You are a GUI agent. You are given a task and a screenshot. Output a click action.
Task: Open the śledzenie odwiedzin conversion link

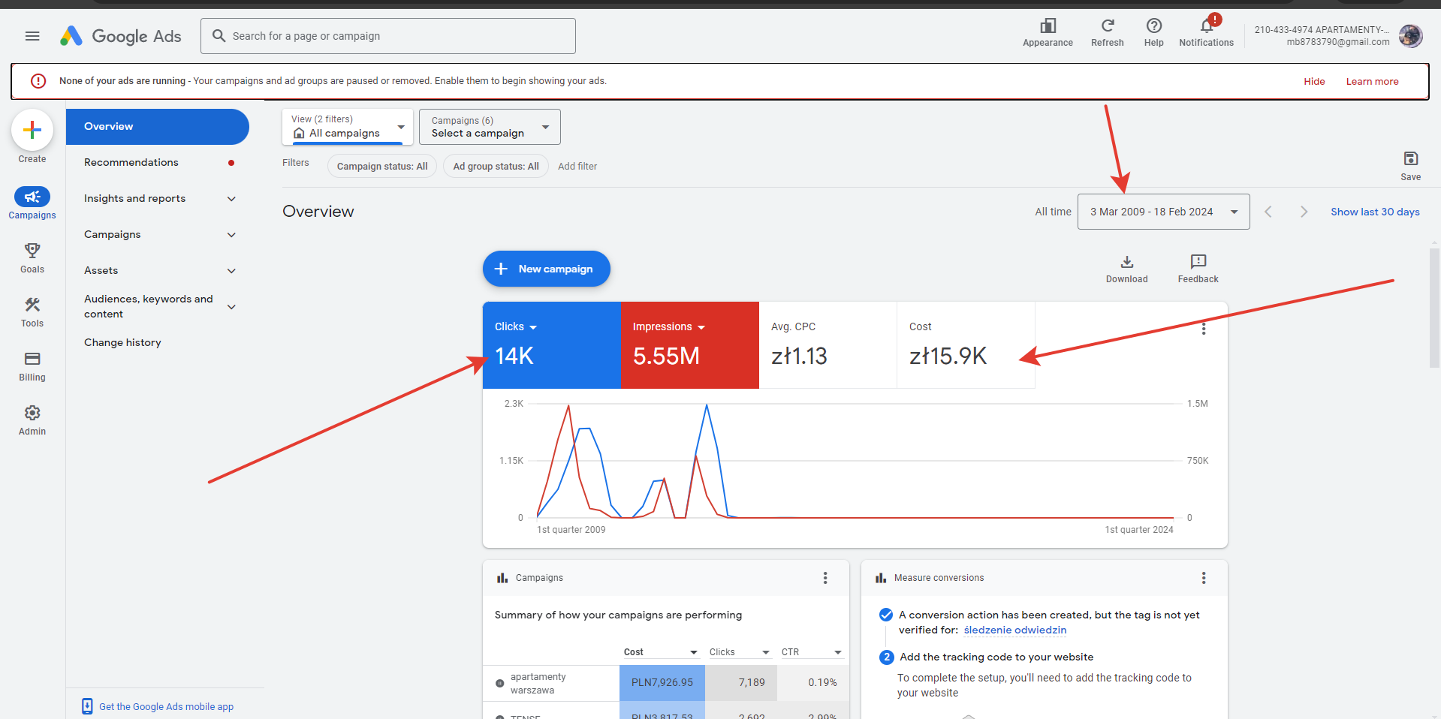click(1015, 630)
